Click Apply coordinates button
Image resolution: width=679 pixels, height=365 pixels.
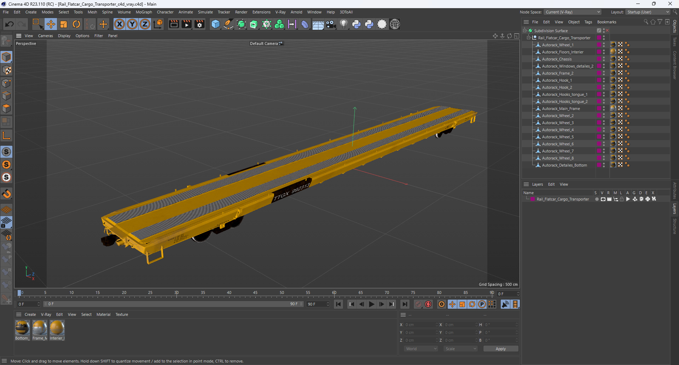(501, 349)
